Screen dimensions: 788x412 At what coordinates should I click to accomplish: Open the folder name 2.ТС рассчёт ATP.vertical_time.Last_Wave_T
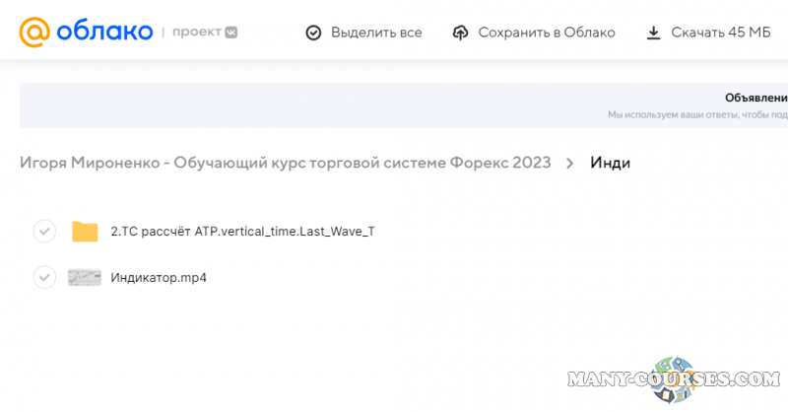point(242,232)
